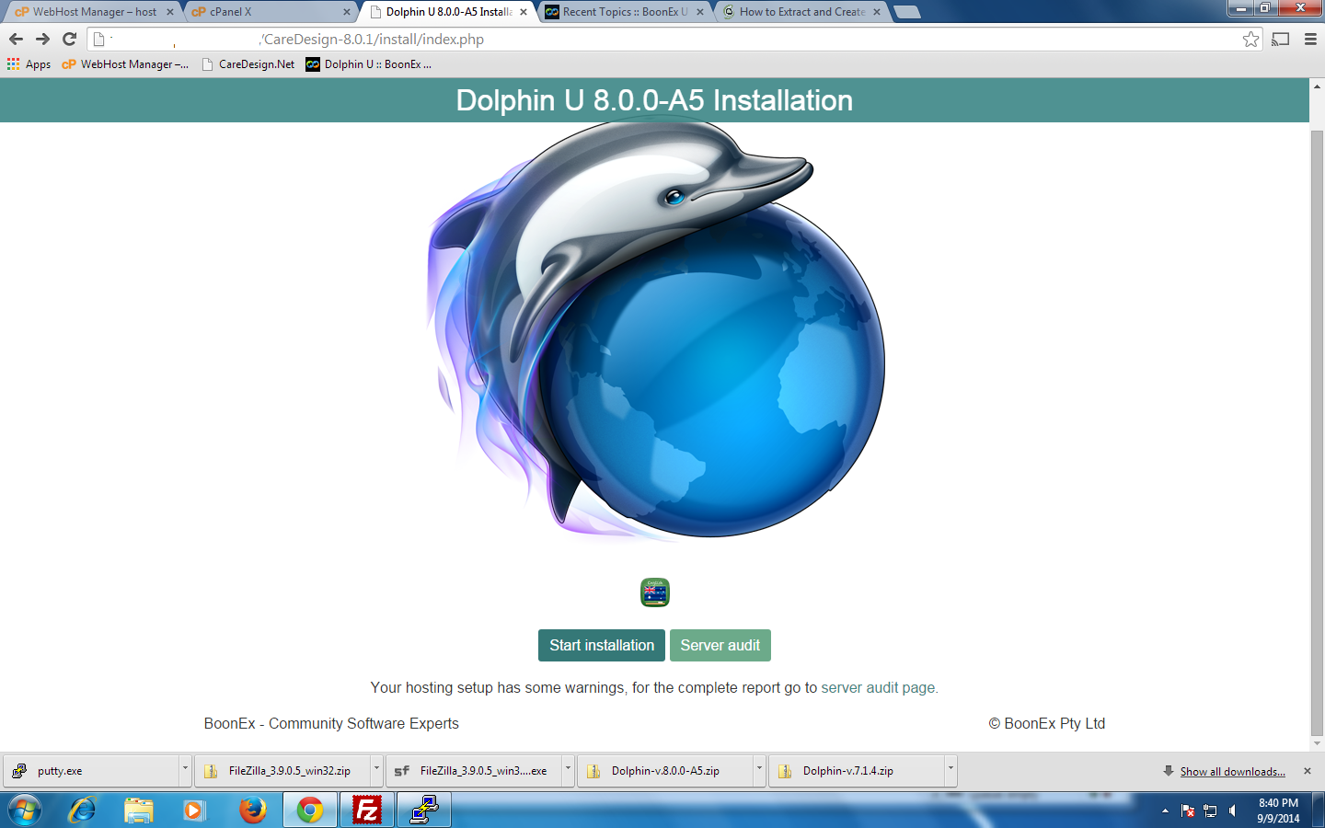Go back with the browser back arrow

pos(16,39)
